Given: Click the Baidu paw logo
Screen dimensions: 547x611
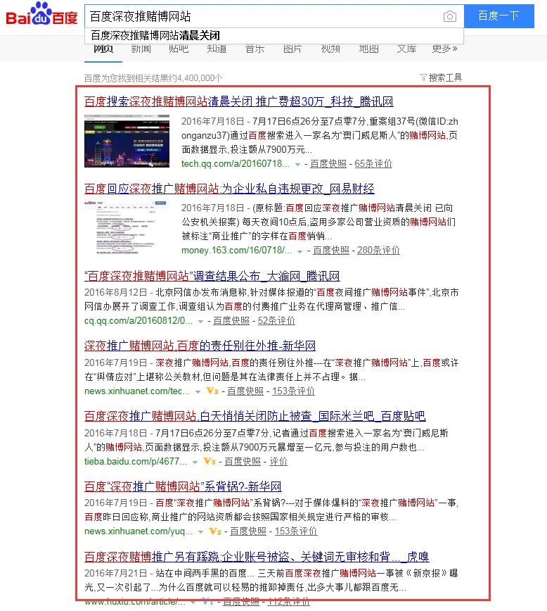Looking at the screenshot, I should tap(41, 15).
